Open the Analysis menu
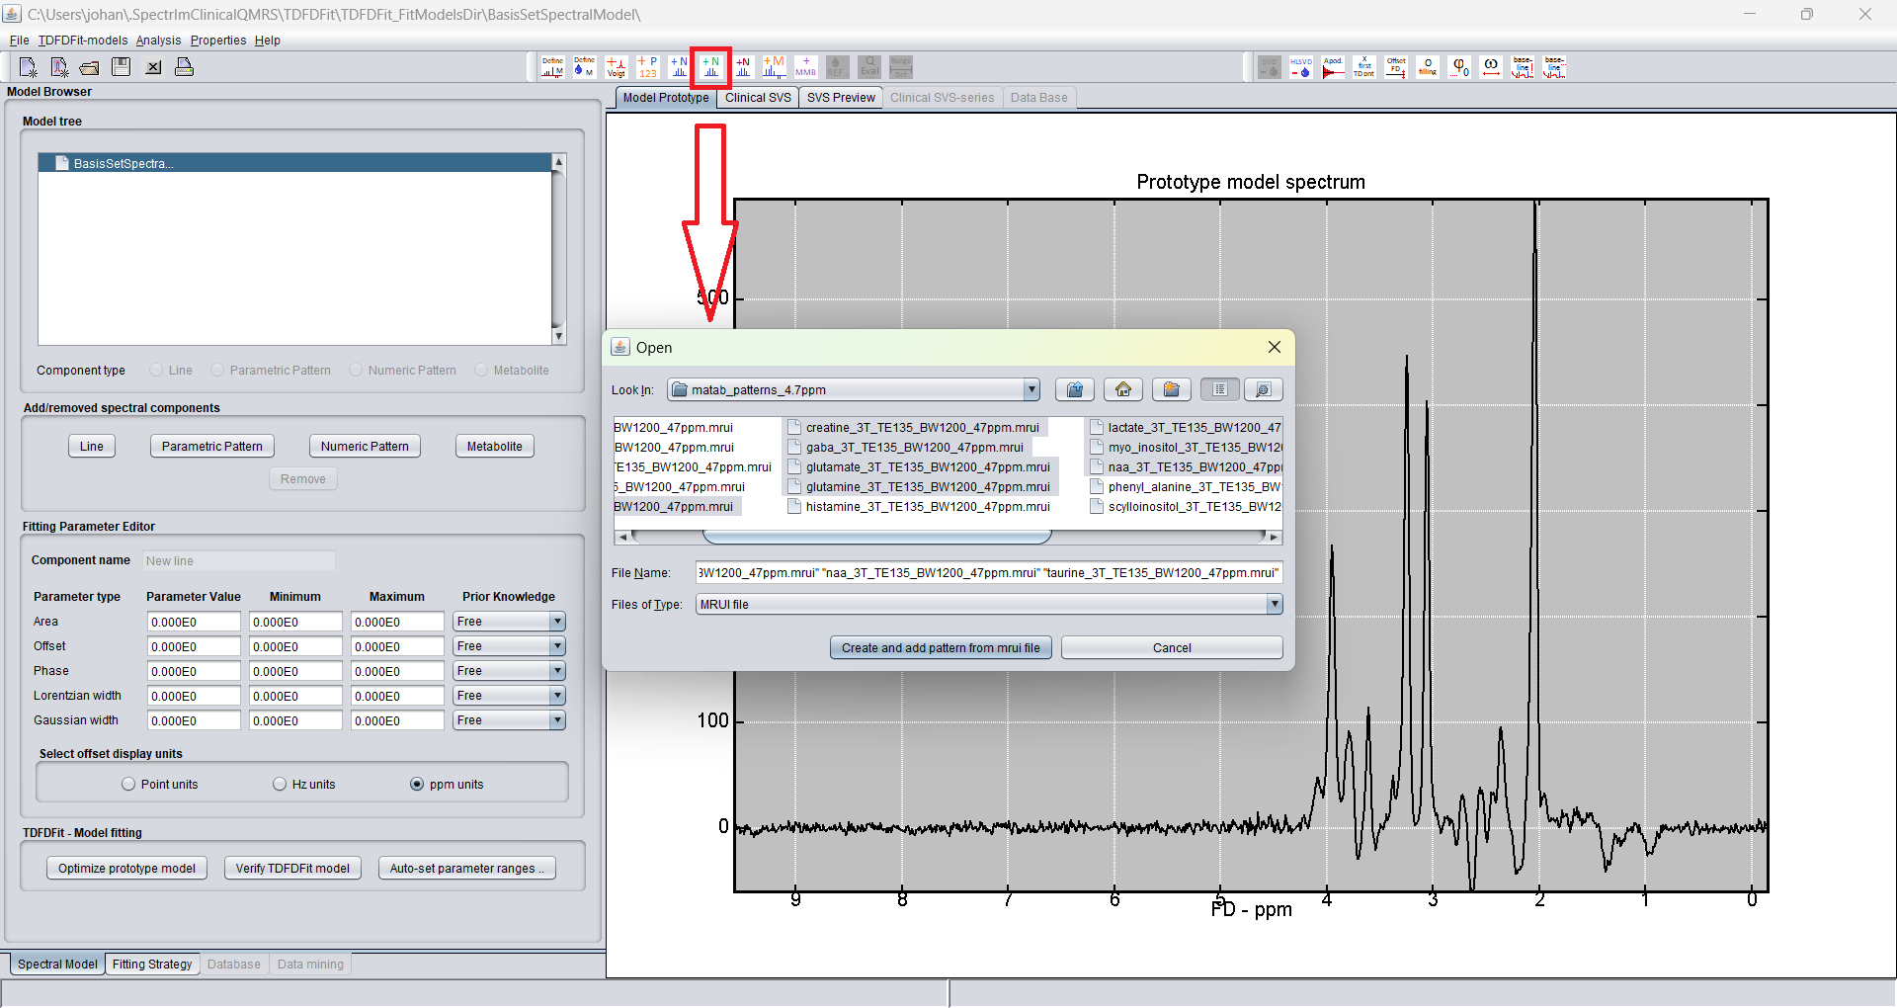The width and height of the screenshot is (1897, 1008). click(x=158, y=41)
